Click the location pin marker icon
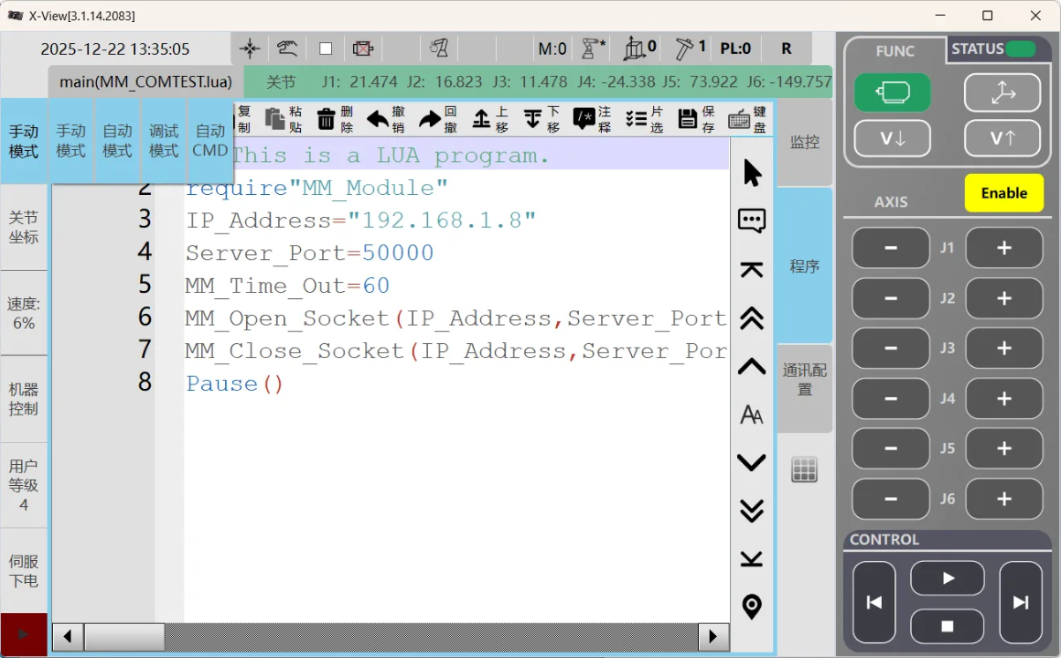Screen dimensions: 1061x658 (752, 607)
